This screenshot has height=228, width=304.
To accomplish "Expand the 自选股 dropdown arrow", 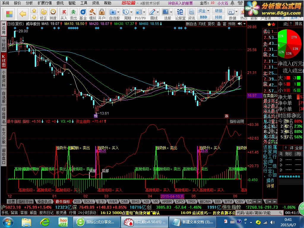I will (x=118, y=12).
